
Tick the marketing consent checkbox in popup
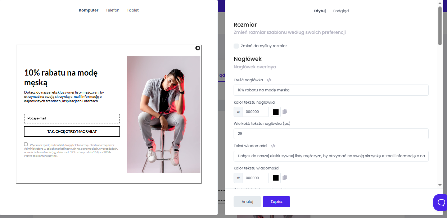click(26, 144)
